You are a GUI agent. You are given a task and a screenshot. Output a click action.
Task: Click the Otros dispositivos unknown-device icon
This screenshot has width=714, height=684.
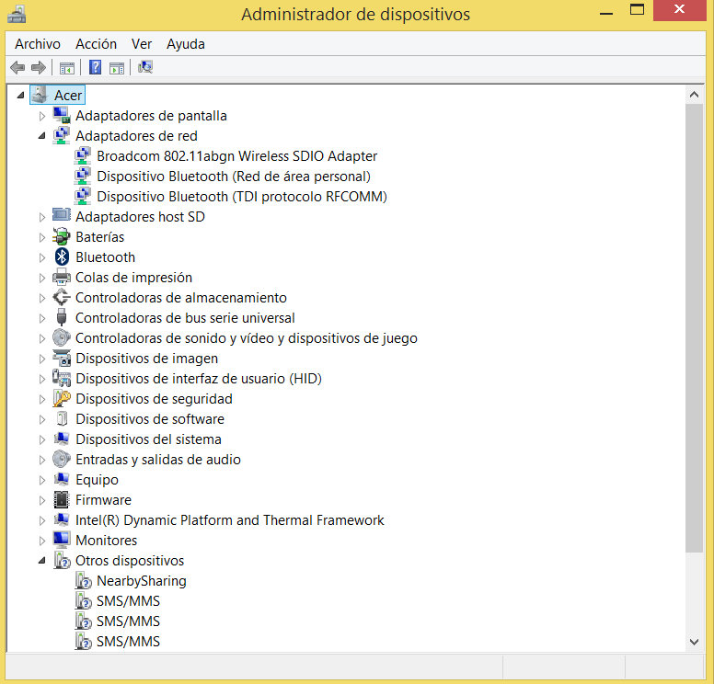point(62,560)
